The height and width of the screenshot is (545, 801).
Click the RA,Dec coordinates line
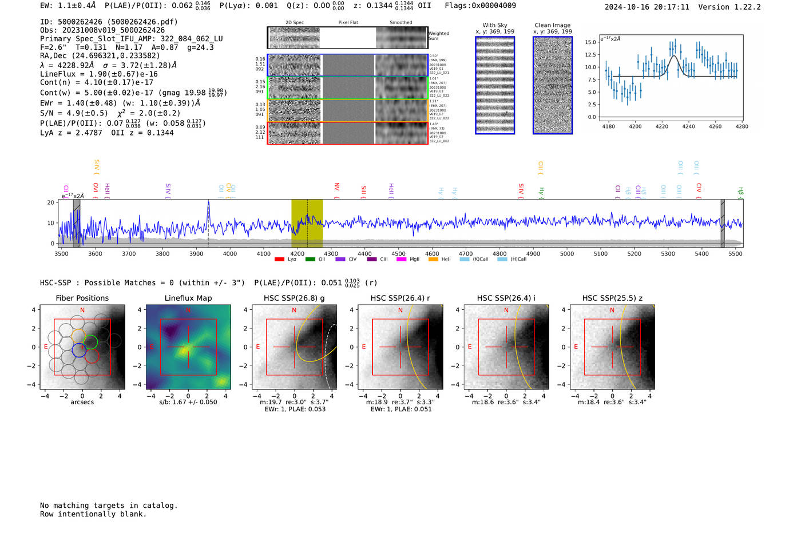(100, 55)
